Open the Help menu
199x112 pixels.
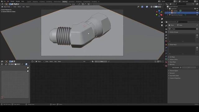pos(23,1)
